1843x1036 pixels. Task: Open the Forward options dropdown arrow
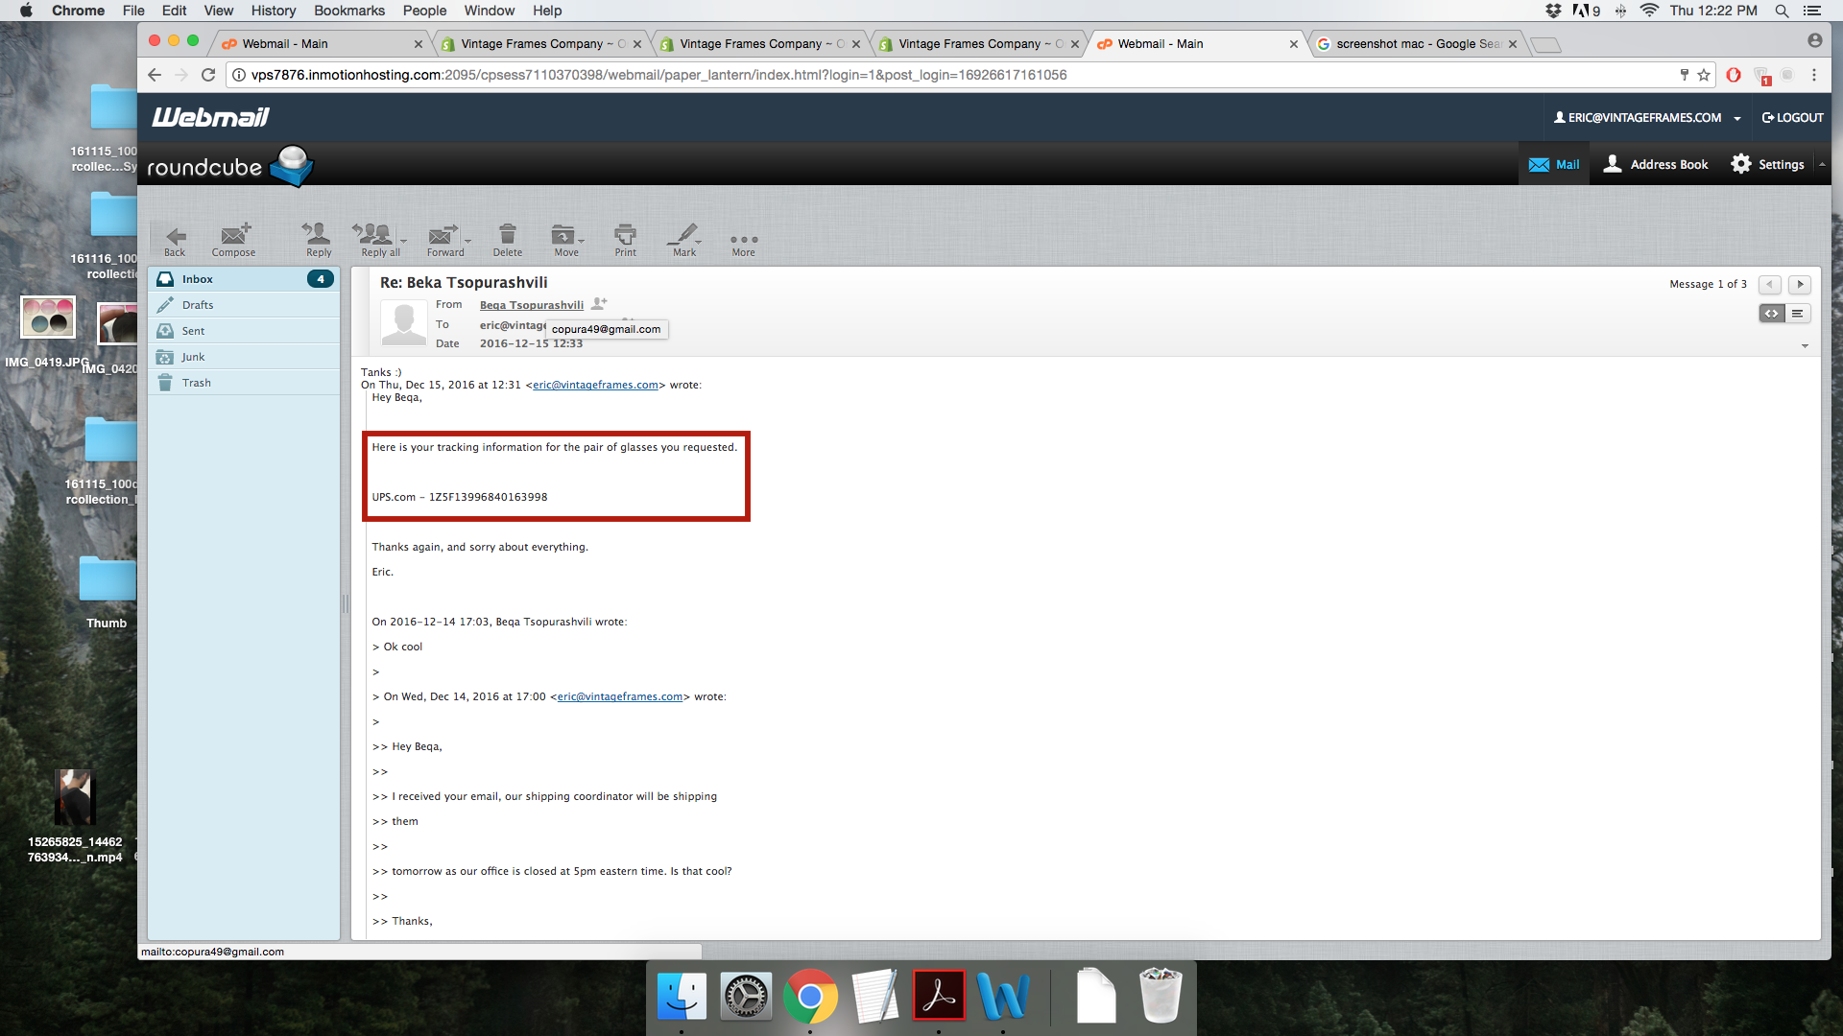coord(467,241)
